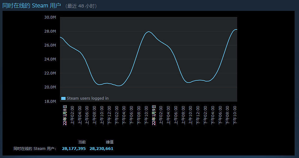This screenshot has height=158, width=299.
Task: Click "上午02:00" label right after 22年1月9日
Action: [x=161, y=115]
